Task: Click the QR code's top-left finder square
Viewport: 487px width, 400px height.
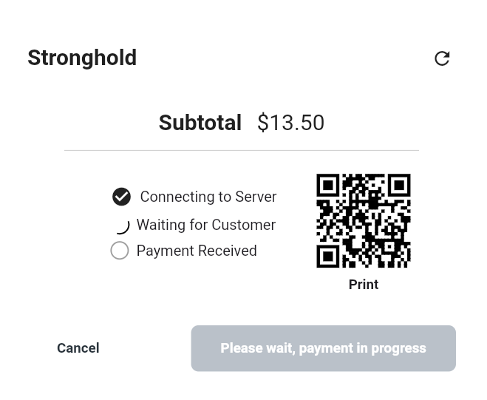Action: pos(327,185)
